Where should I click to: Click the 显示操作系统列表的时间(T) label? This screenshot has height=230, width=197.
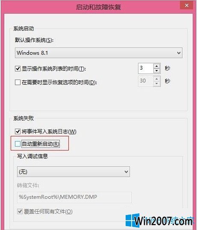(54, 69)
